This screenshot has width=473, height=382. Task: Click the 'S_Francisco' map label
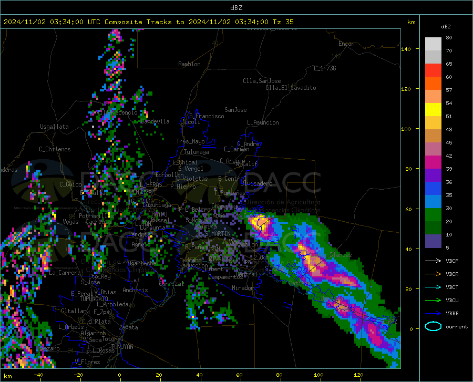(207, 116)
